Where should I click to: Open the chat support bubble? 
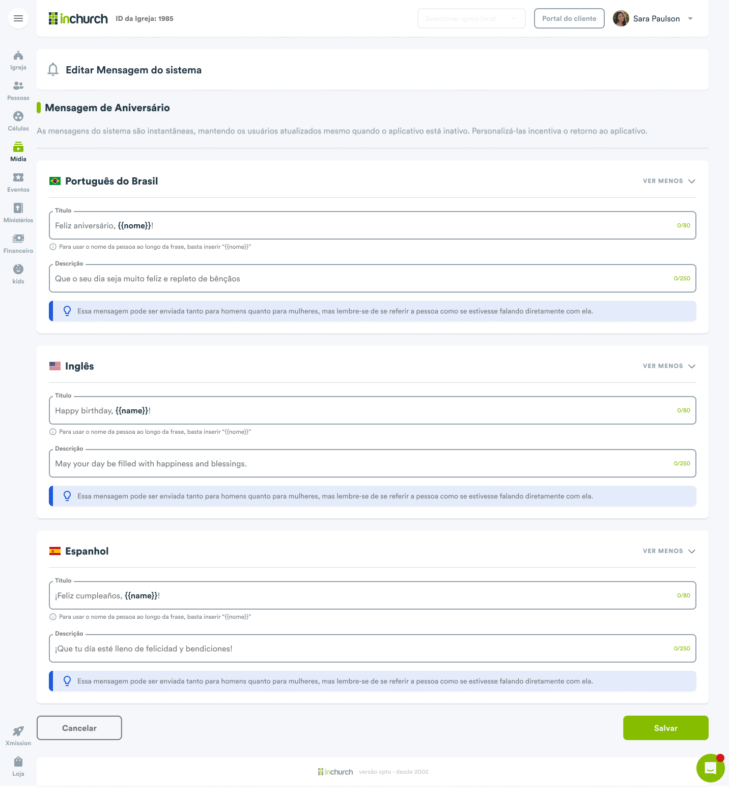(x=711, y=768)
